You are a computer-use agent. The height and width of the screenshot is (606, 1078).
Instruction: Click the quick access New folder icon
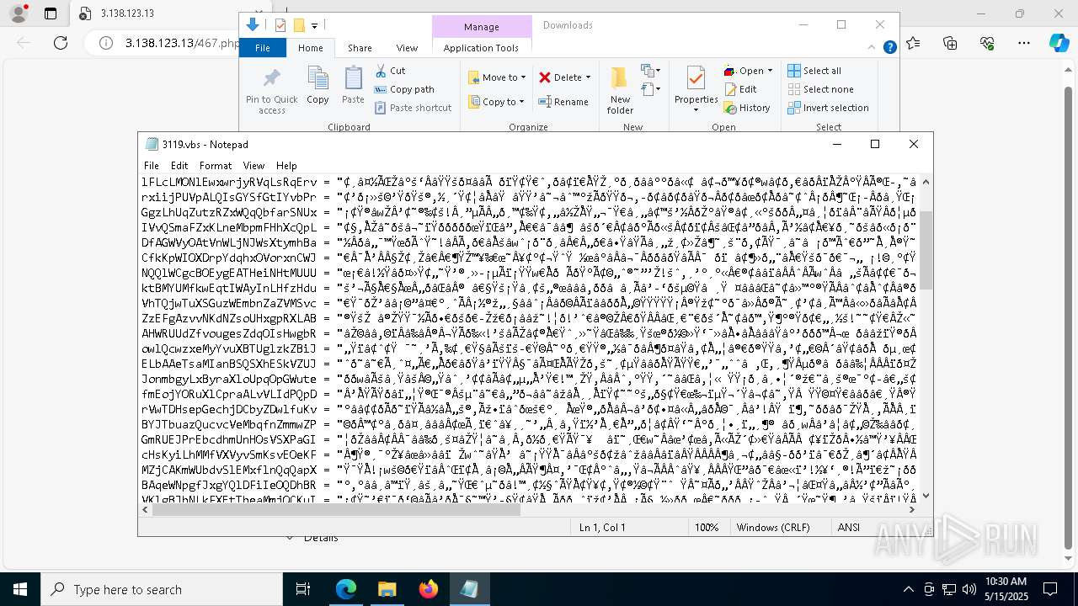[x=298, y=25]
